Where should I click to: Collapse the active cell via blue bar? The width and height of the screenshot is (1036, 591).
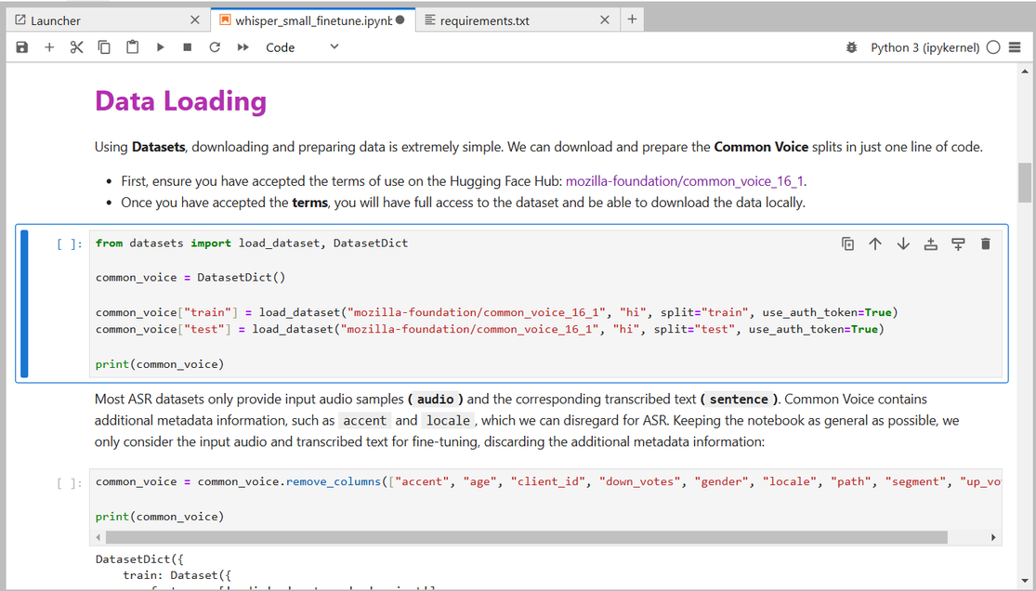pyautogui.click(x=24, y=304)
